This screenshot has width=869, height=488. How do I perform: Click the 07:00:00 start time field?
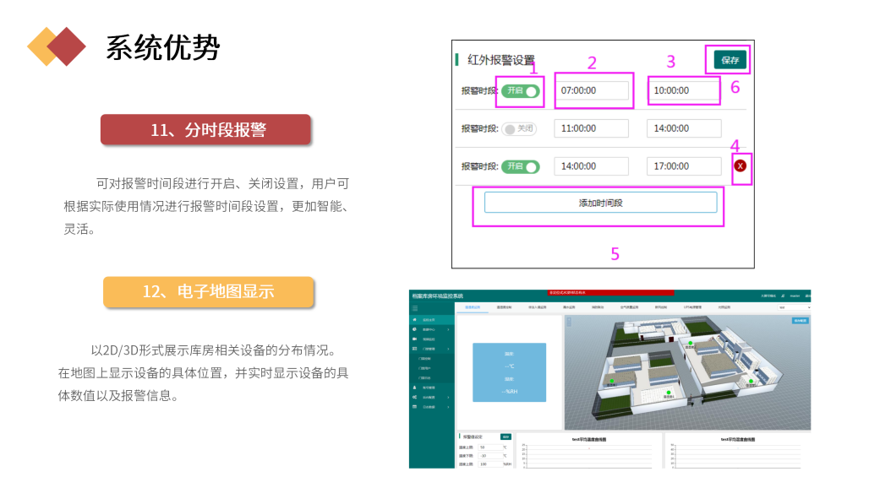click(x=593, y=90)
